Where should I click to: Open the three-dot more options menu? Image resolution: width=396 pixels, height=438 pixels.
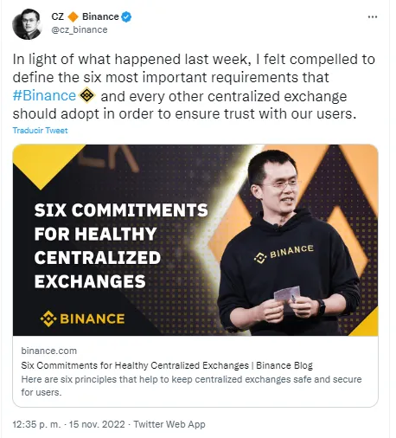pos(373,17)
